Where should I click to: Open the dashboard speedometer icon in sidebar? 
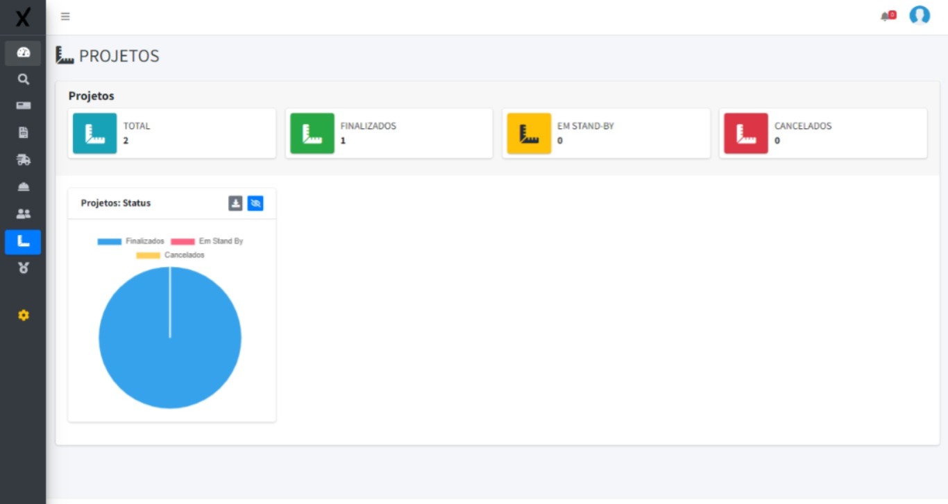point(23,53)
